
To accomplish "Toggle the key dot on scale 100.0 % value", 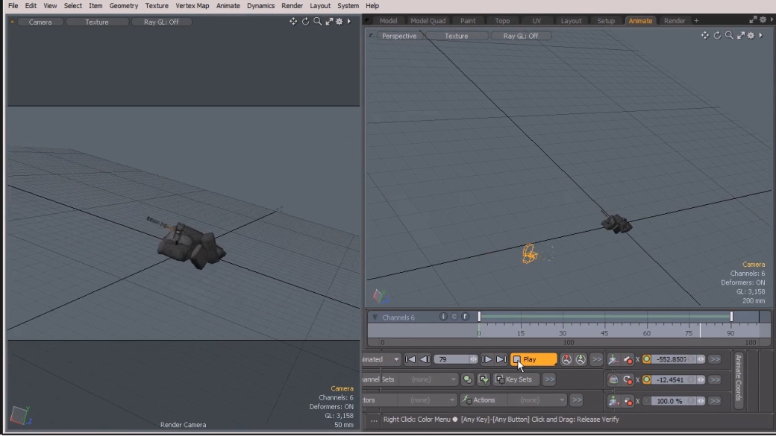I will tap(646, 401).
